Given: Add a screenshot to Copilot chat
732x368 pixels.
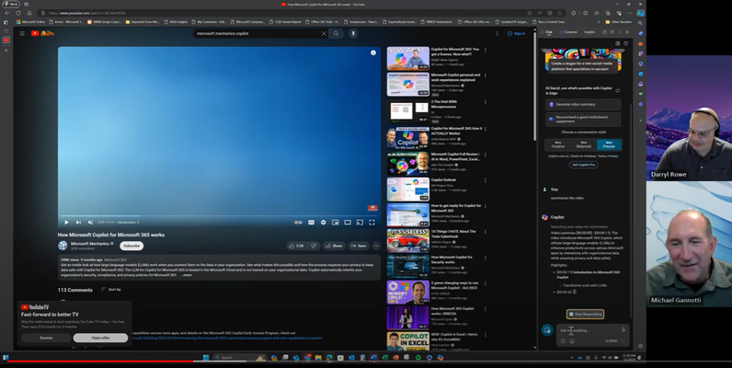Looking at the screenshot, I should point(563,341).
